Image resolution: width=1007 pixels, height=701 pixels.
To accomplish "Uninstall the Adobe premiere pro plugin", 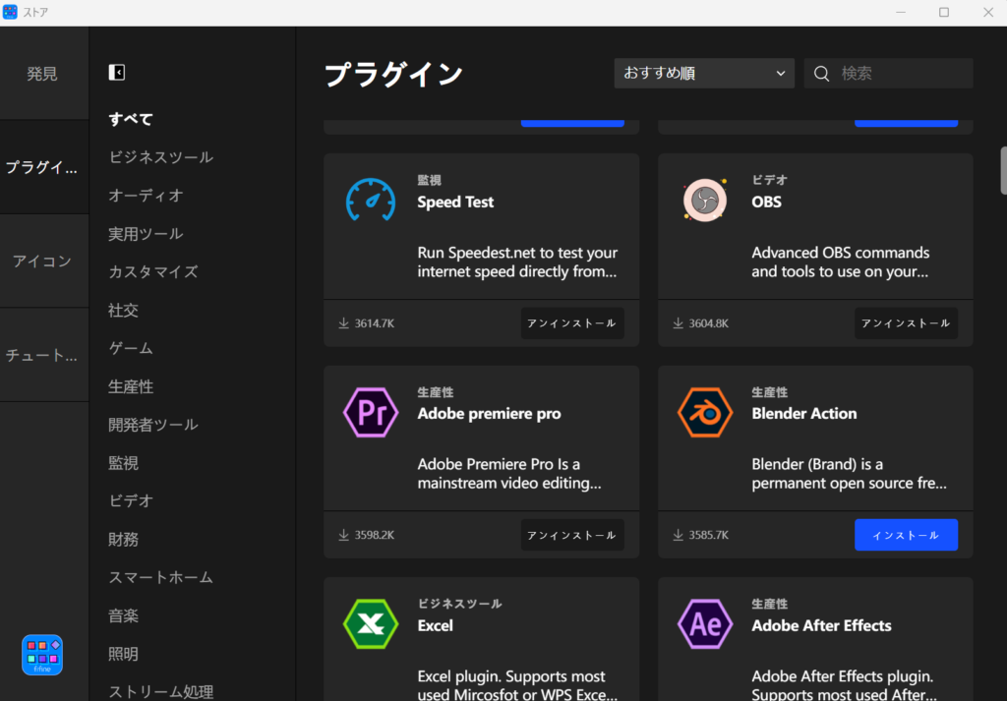I will click(x=571, y=535).
